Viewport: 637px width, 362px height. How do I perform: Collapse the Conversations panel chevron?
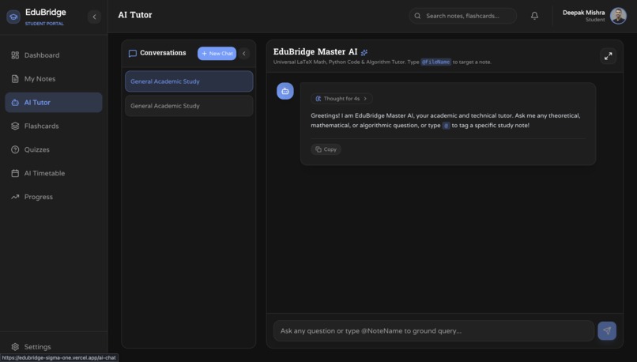(x=243, y=53)
